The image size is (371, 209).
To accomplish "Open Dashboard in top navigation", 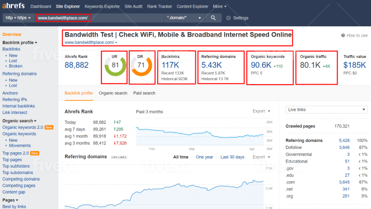I will click(41, 7).
